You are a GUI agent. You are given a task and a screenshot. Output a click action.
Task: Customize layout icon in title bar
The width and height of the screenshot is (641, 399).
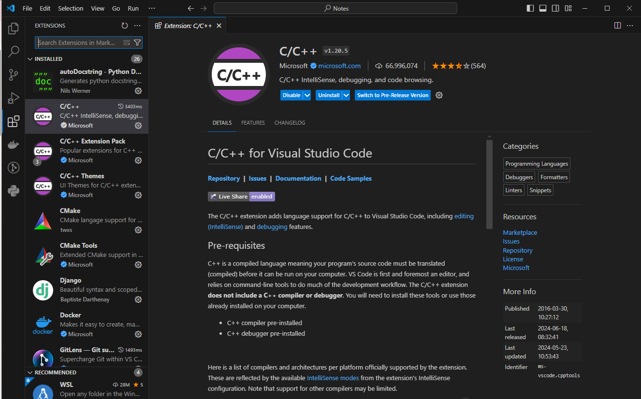(x=568, y=8)
